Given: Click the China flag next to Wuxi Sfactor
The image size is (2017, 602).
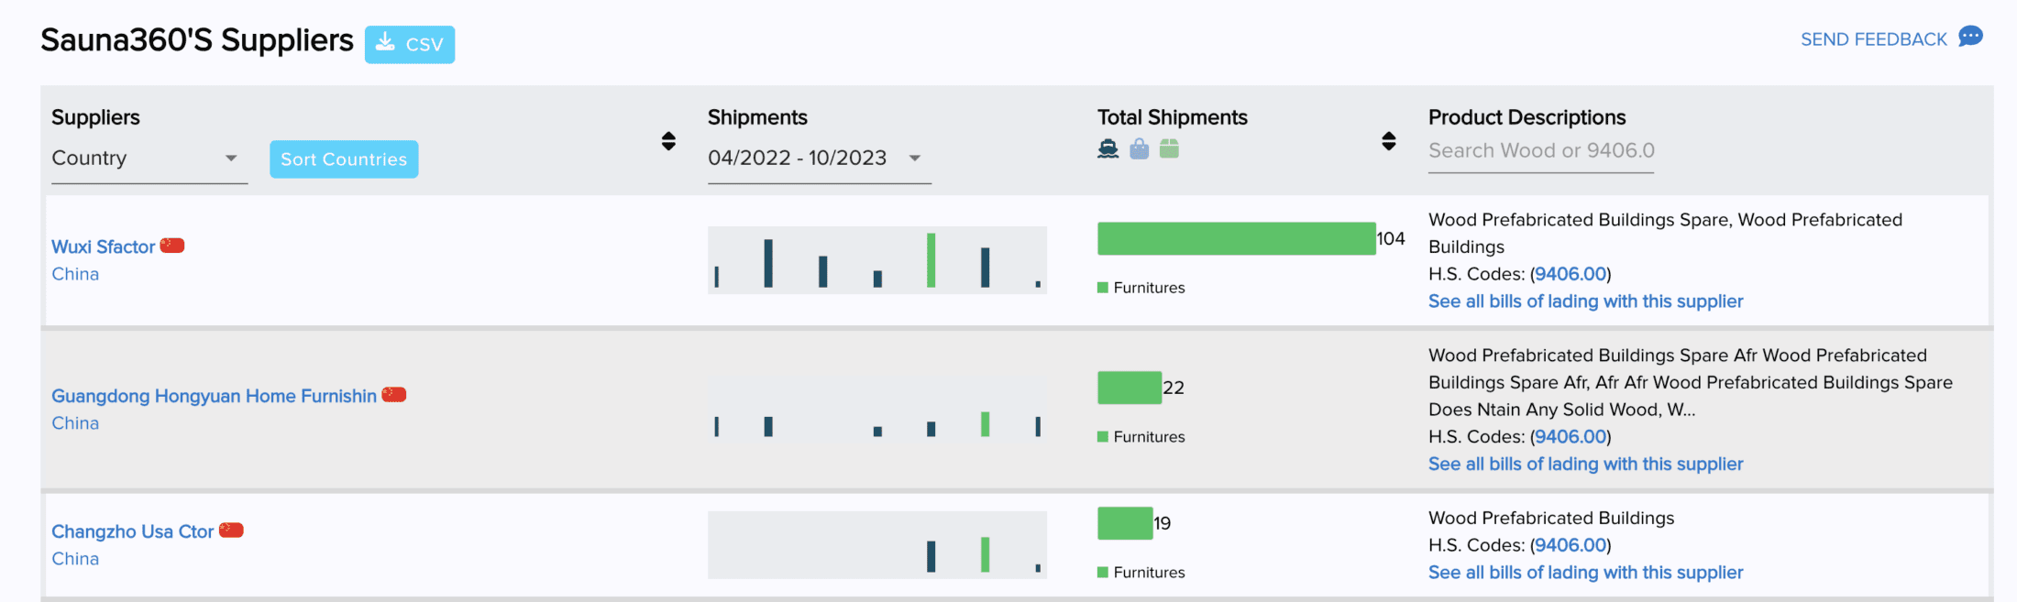Looking at the screenshot, I should 172,246.
